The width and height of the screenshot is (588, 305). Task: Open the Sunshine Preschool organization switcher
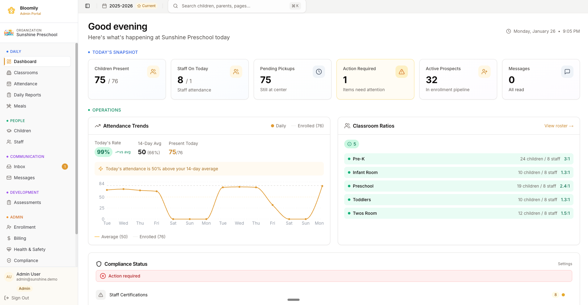pyautogui.click(x=37, y=33)
